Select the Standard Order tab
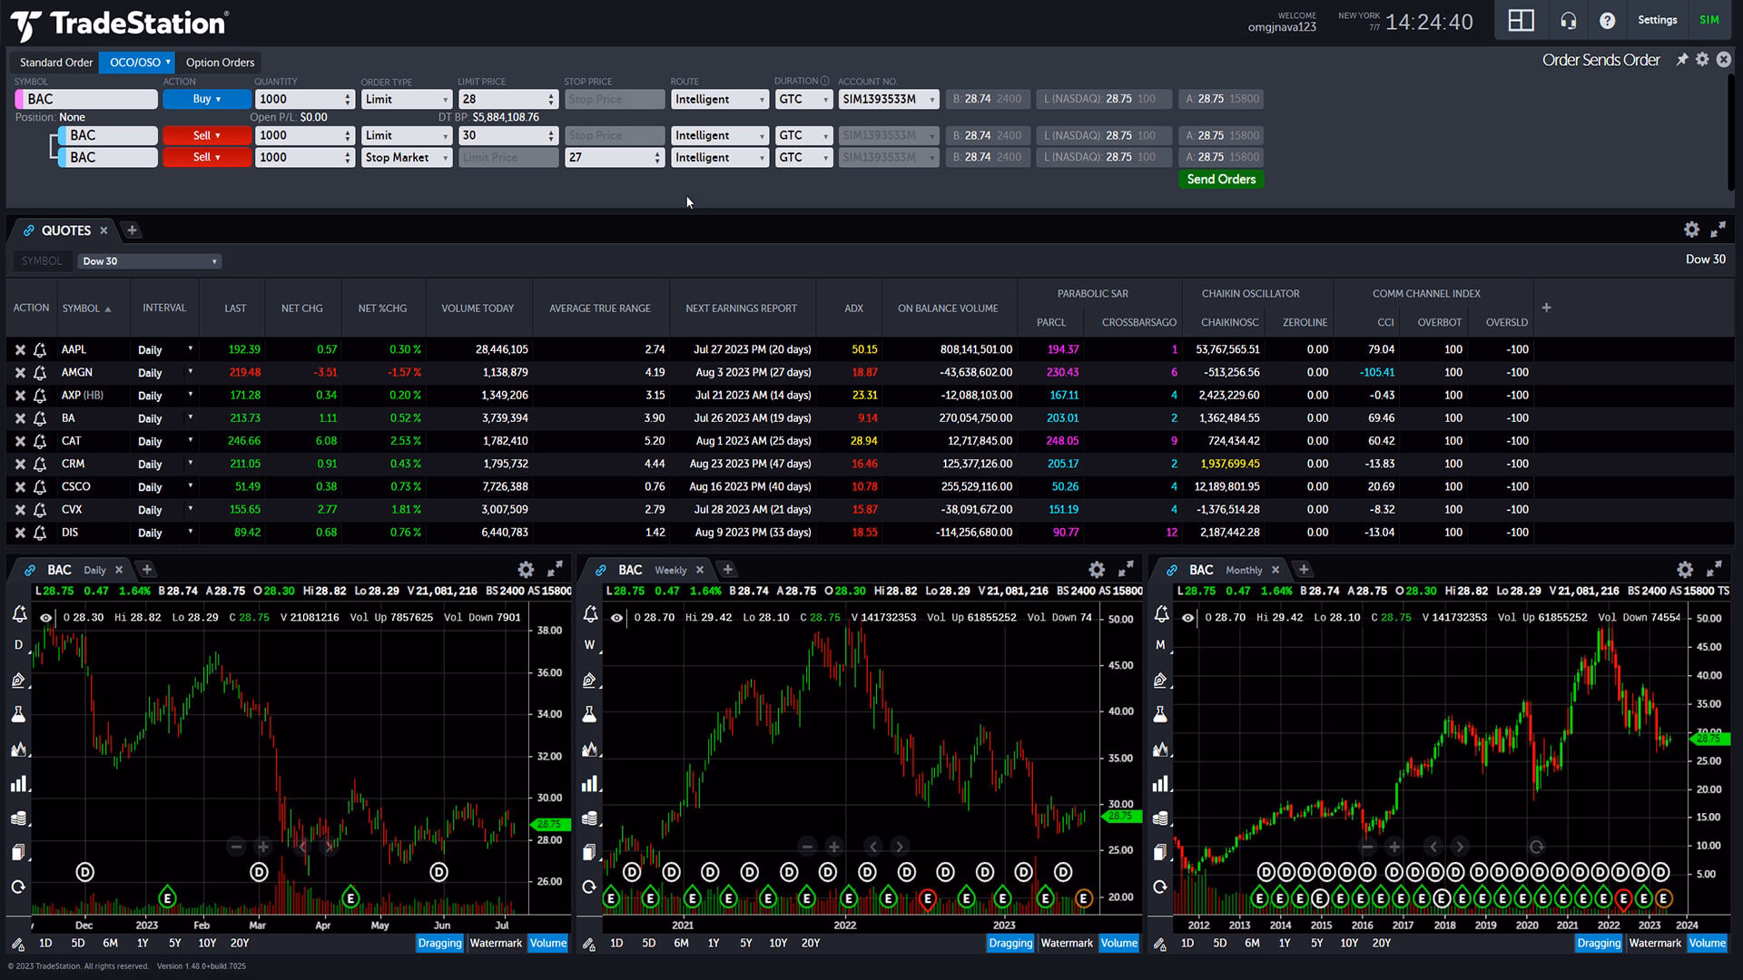Viewport: 1743px width, 980px height. coord(55,62)
